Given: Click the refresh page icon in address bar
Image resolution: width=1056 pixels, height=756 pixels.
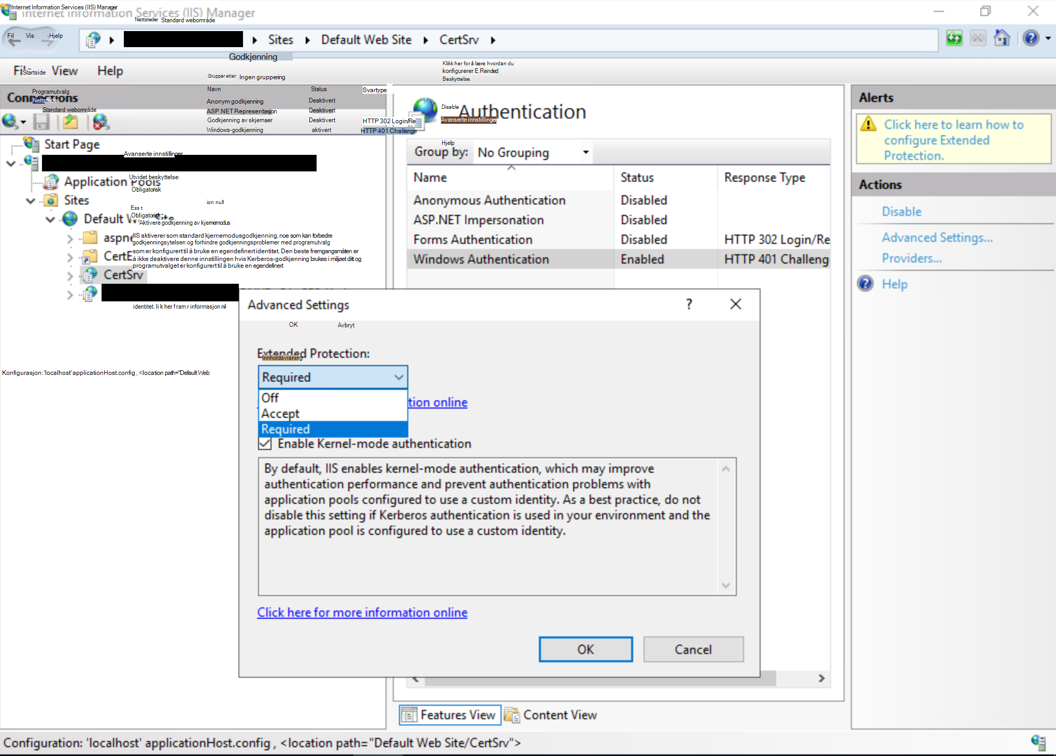Looking at the screenshot, I should [954, 38].
